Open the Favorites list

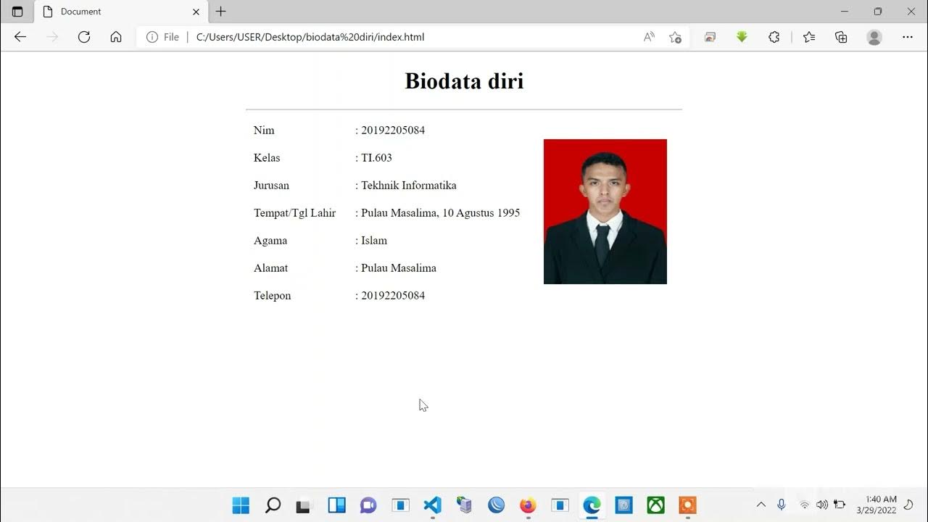click(809, 37)
